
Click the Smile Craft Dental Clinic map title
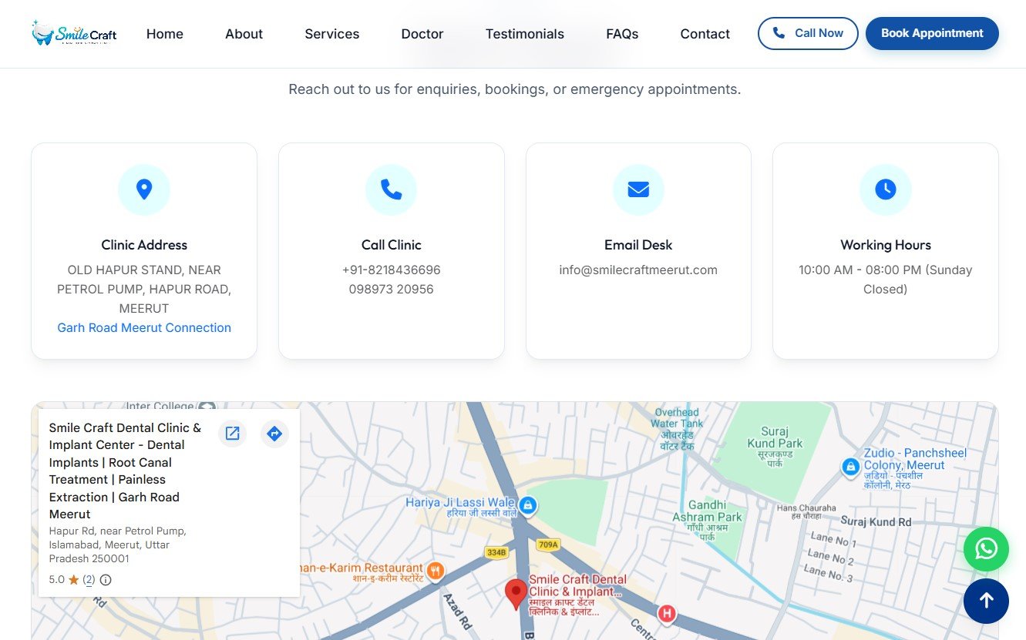[x=125, y=471]
